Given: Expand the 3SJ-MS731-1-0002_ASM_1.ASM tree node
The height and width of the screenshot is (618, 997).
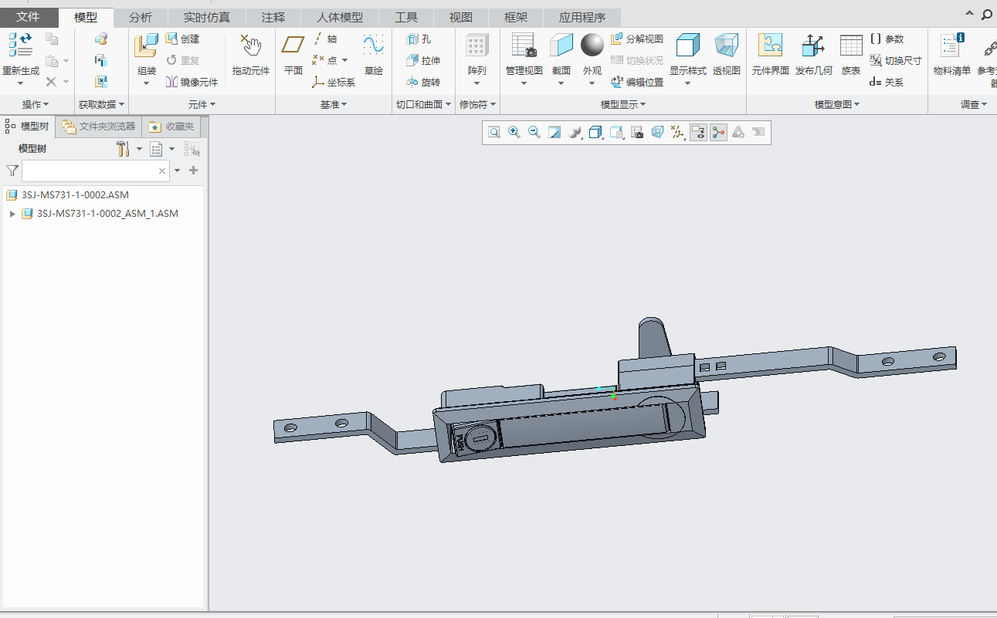Looking at the screenshot, I should click(x=12, y=214).
